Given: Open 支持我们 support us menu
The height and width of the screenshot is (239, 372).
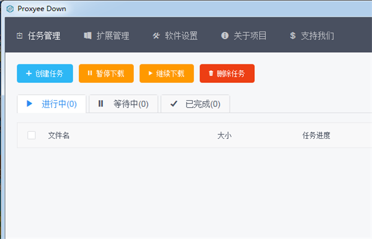Looking at the screenshot, I should (312, 36).
